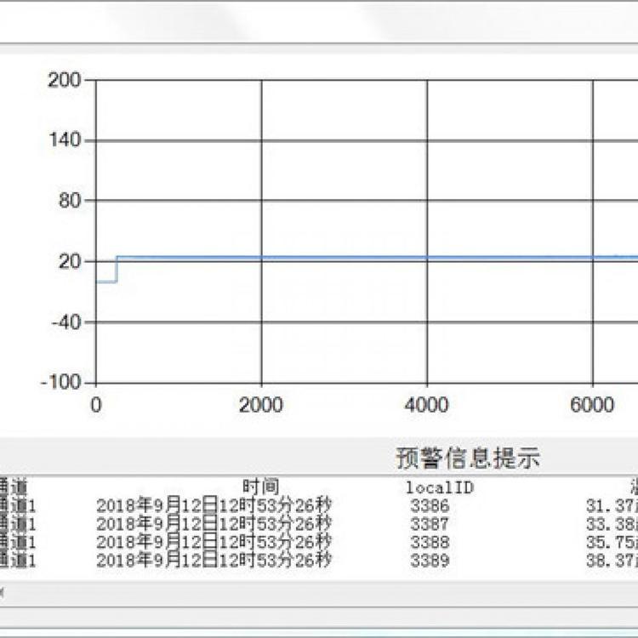Select the localID 3386 cell
The height and width of the screenshot is (638, 638).
(429, 506)
